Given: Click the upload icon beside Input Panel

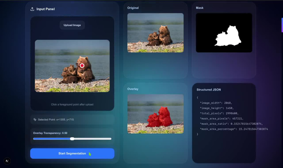Looking at the screenshot, I should (x=32, y=9).
